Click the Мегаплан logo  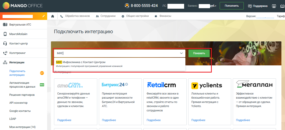click(254, 84)
